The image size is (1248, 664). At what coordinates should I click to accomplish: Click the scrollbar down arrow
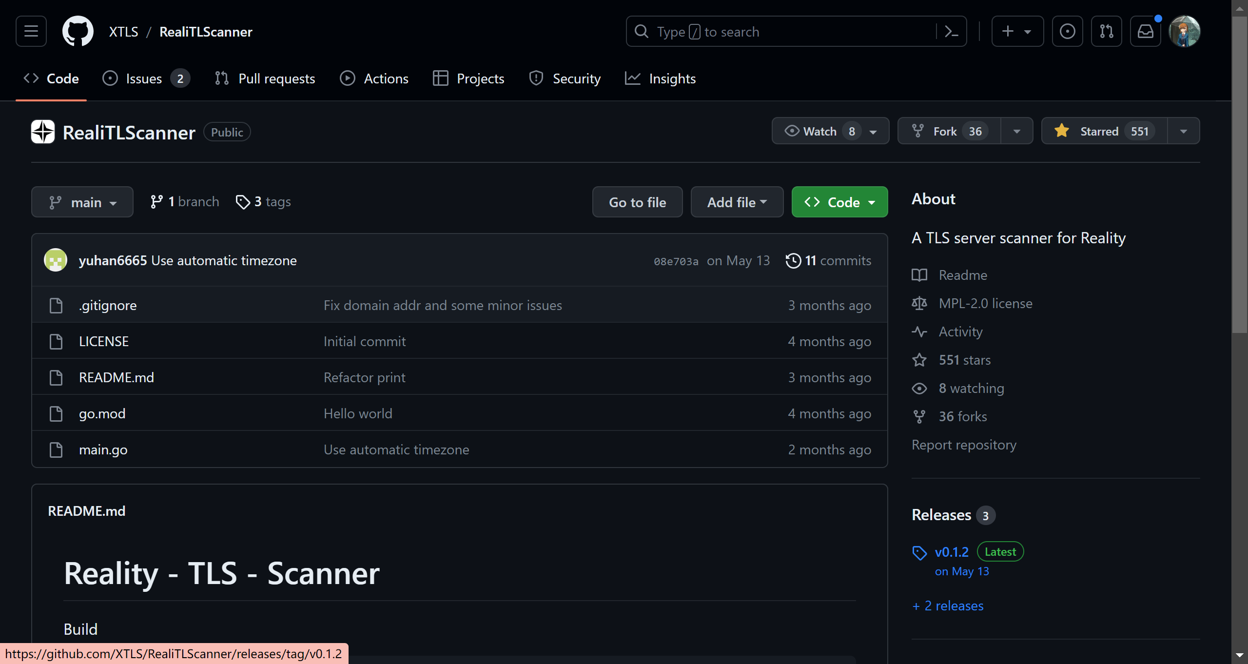[x=1239, y=656]
